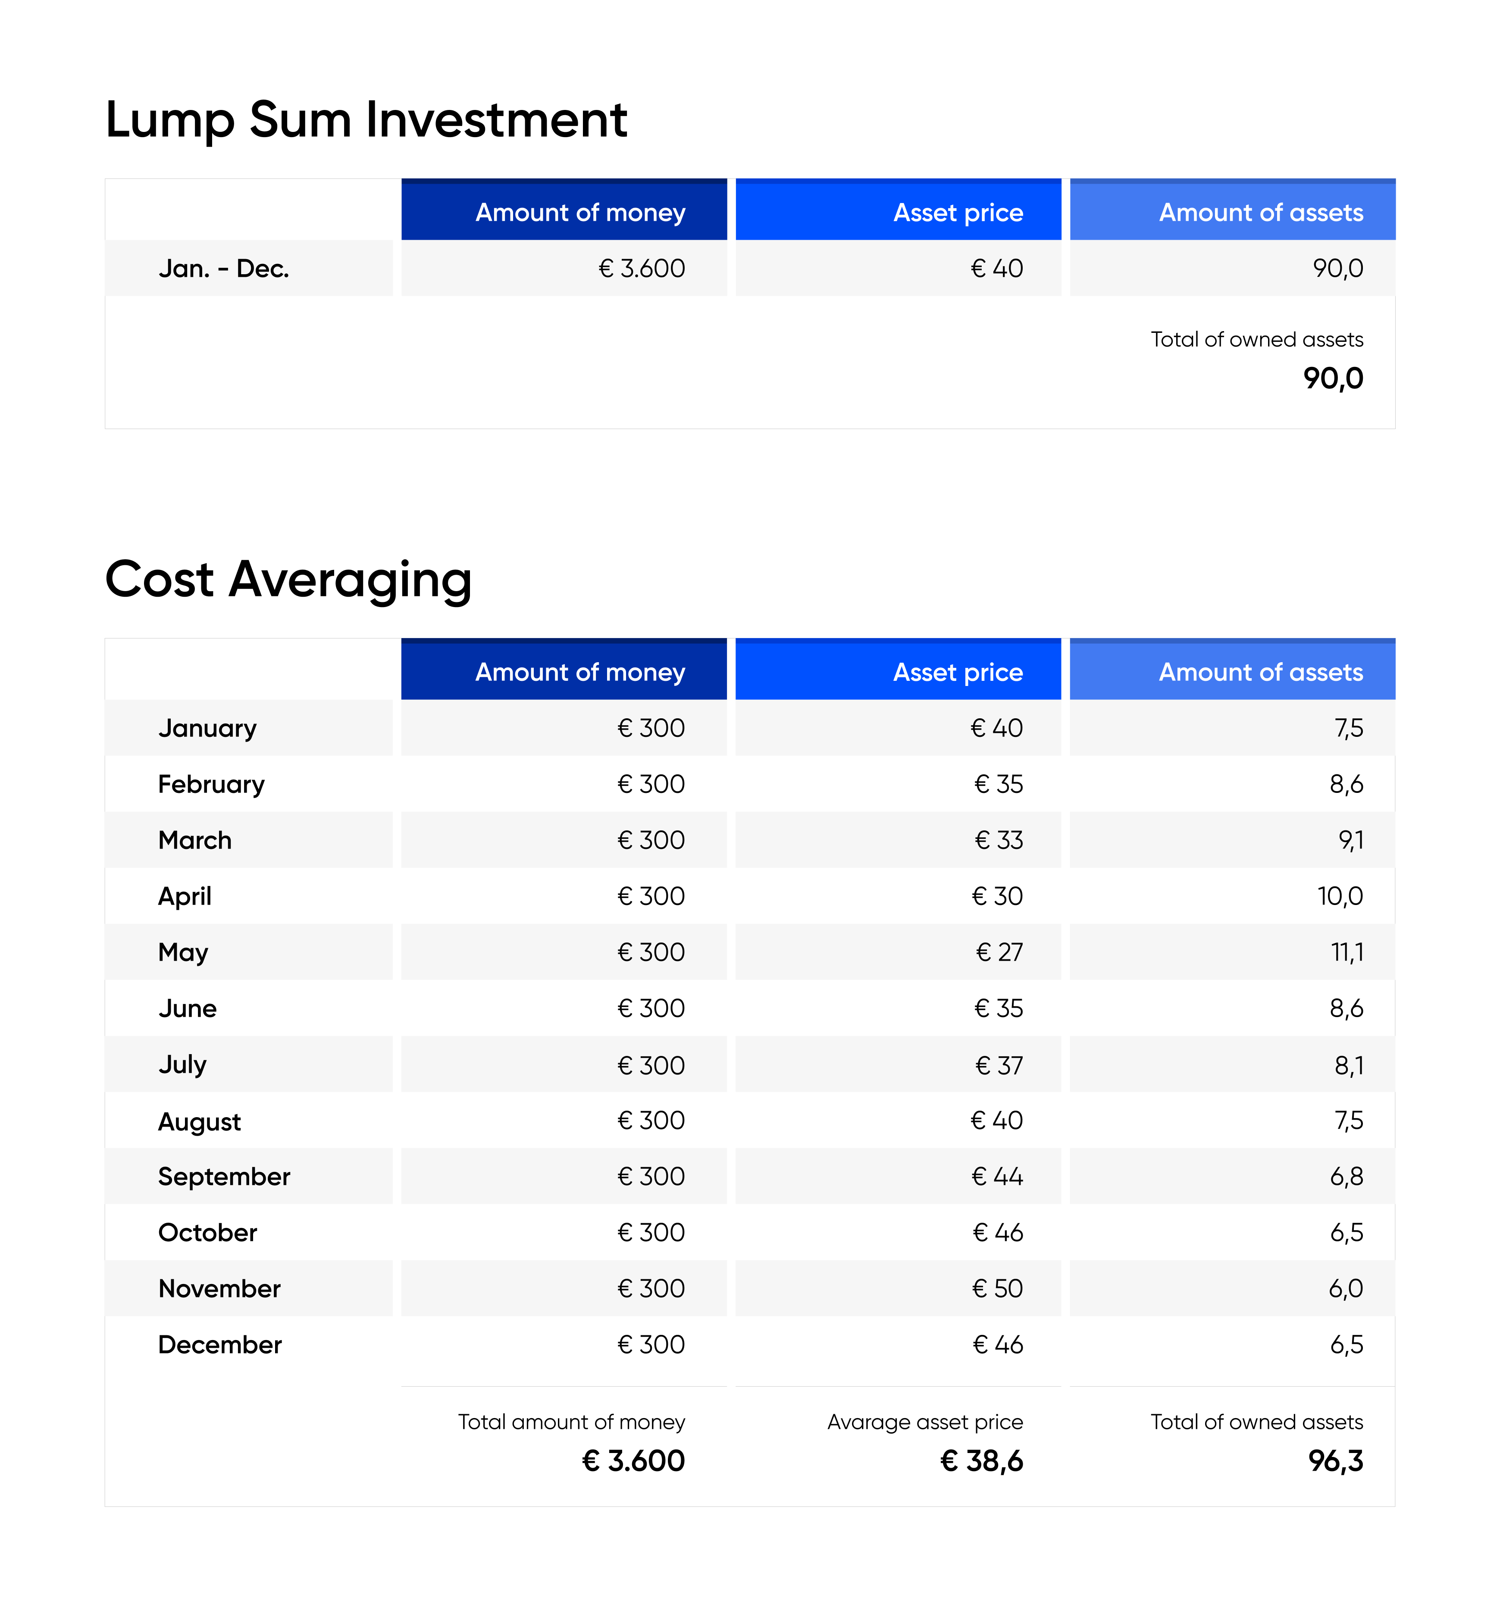The width and height of the screenshot is (1500, 1619).
Task: Click the Lump Sum Investment heading
Action: click(x=366, y=120)
